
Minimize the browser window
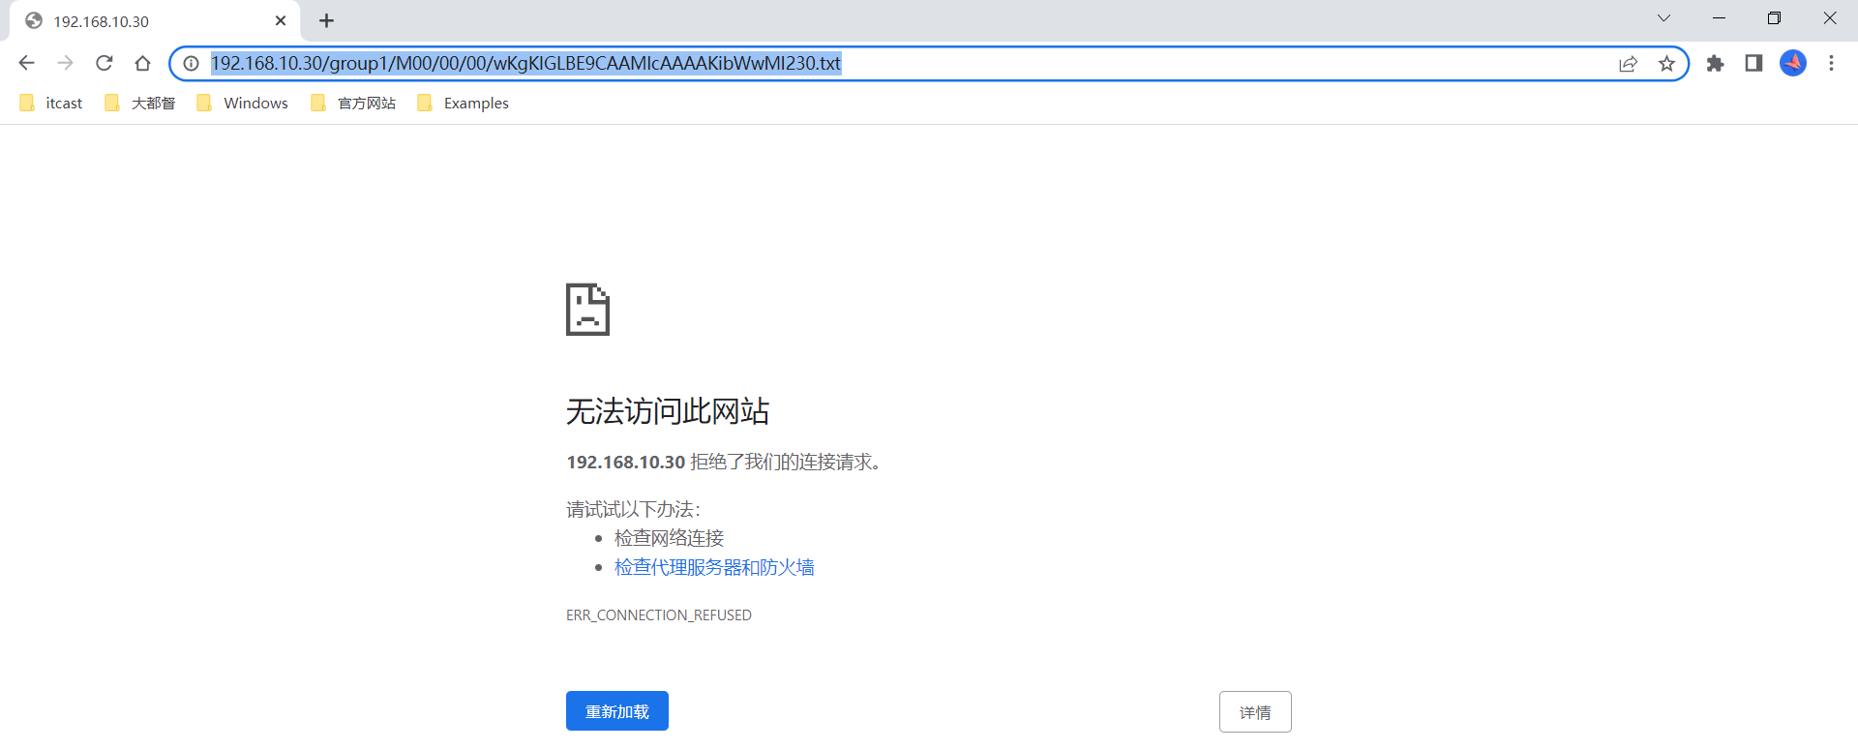(x=1719, y=18)
